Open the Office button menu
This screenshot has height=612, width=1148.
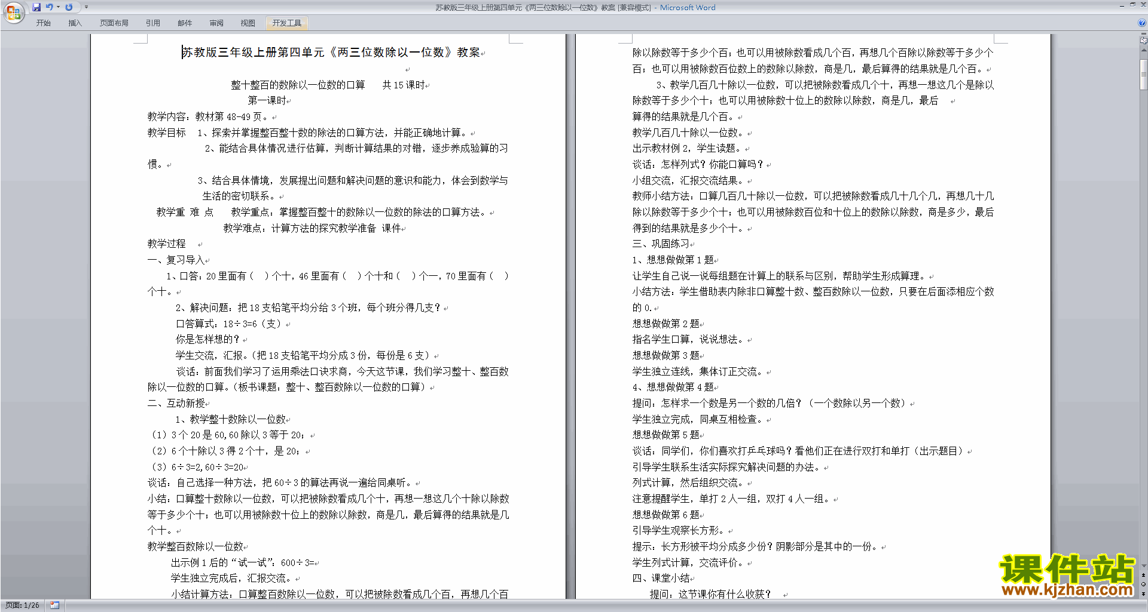[13, 13]
